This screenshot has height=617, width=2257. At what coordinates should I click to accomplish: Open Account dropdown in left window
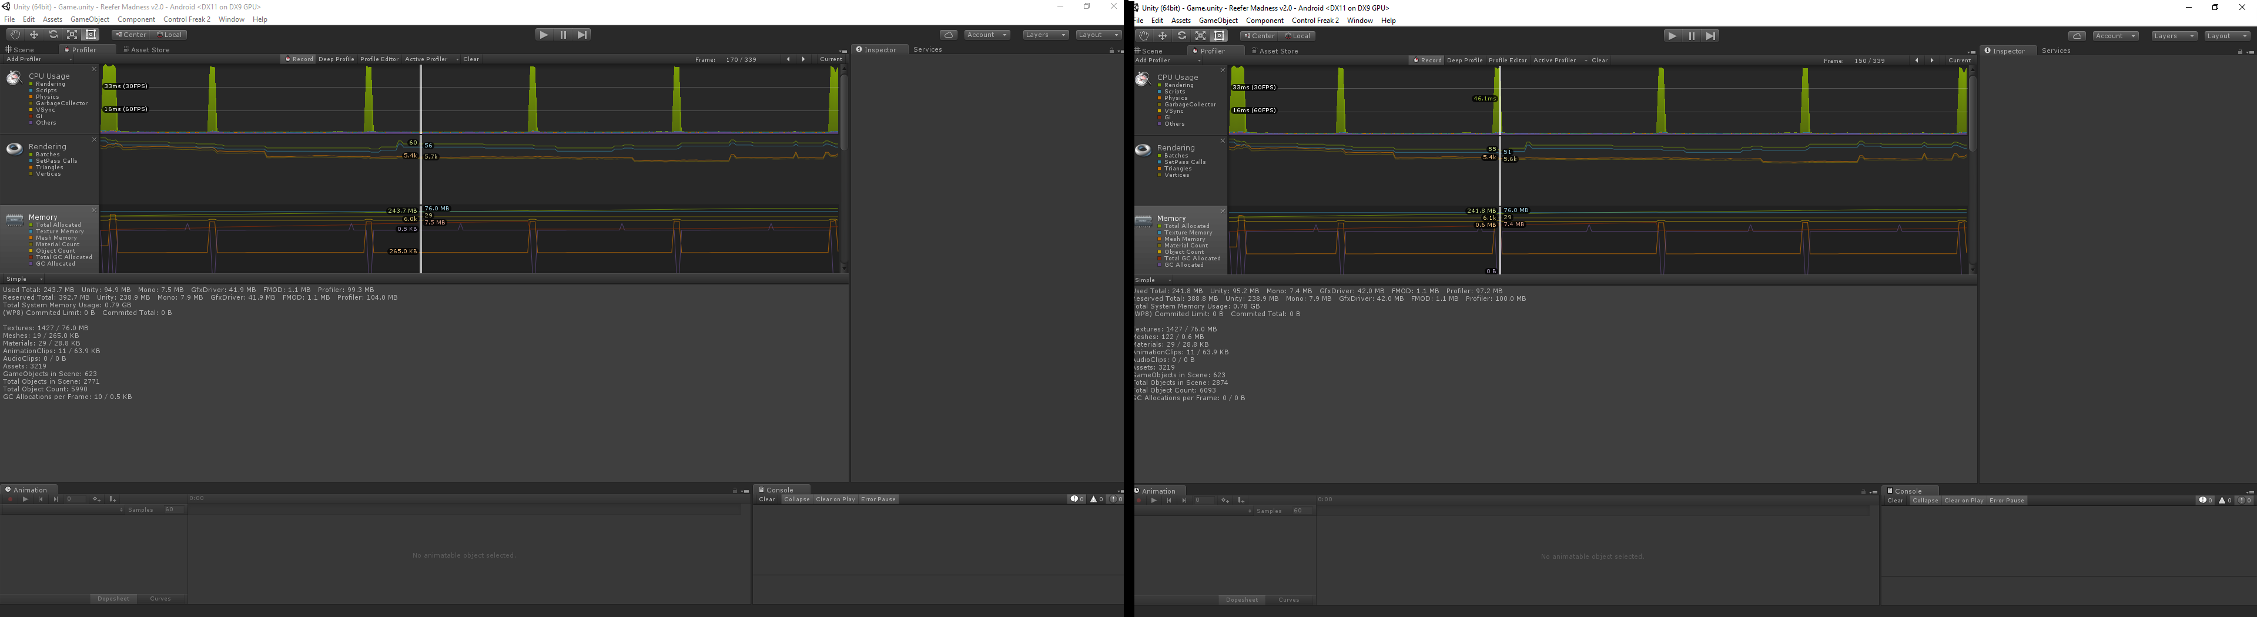pyautogui.click(x=987, y=35)
